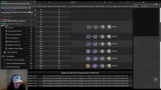This screenshot has height=90, width=161.
Task: Click the '236' attack value at level 50+
Action: (41, 41)
